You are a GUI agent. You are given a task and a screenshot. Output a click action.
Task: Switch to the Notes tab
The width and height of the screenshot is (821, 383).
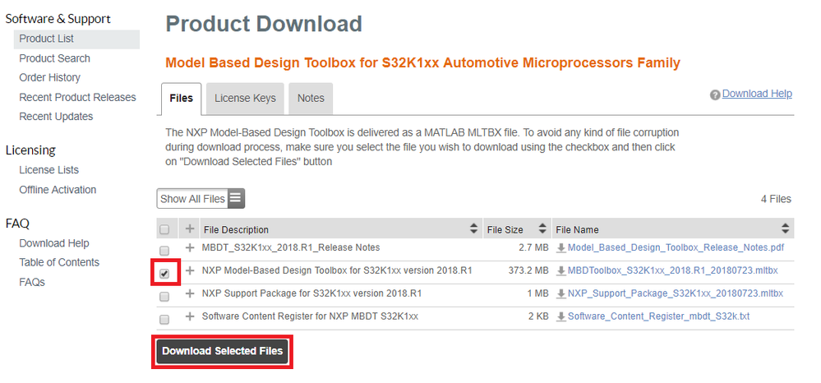click(311, 99)
